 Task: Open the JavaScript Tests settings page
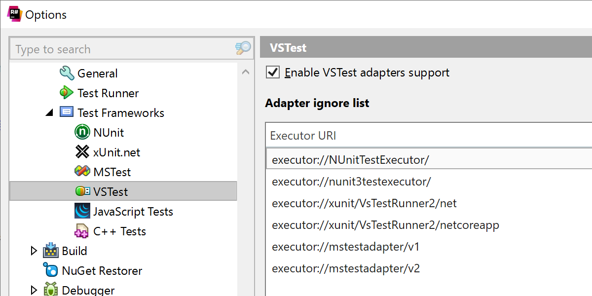click(133, 212)
